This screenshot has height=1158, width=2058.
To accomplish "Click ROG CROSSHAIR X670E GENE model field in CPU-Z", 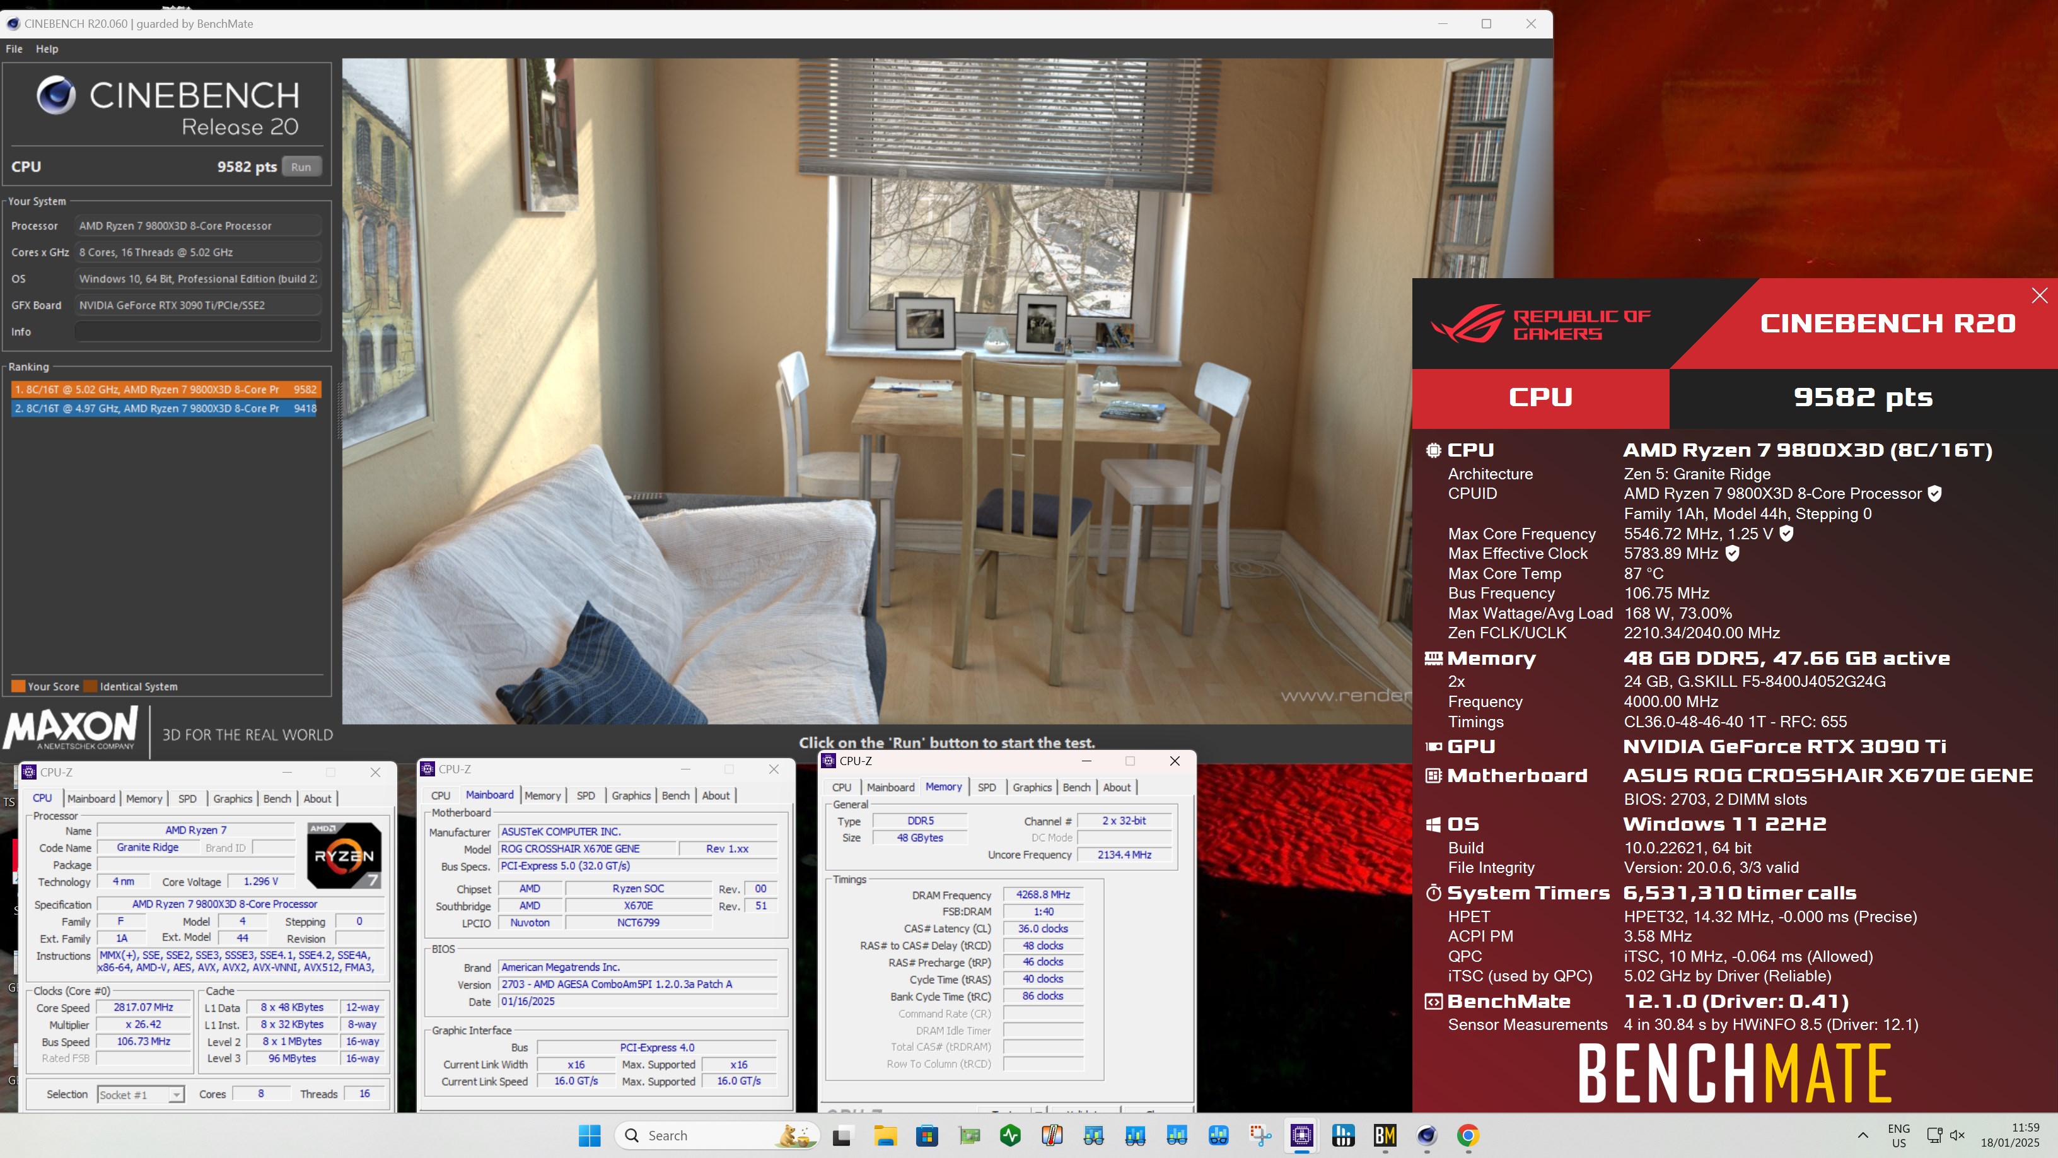I will (x=587, y=849).
